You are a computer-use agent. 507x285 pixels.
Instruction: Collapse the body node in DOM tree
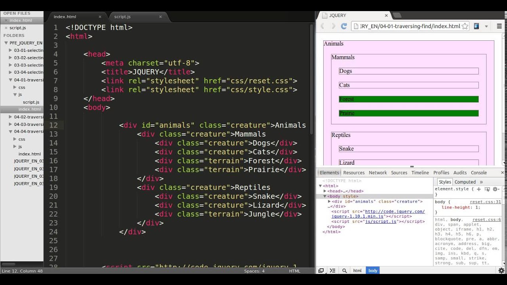tap(325, 196)
